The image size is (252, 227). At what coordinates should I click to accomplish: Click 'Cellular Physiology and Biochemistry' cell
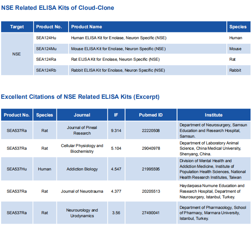pos(82,149)
